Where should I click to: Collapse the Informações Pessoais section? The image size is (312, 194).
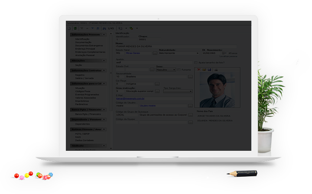pyautogui.click(x=104, y=35)
